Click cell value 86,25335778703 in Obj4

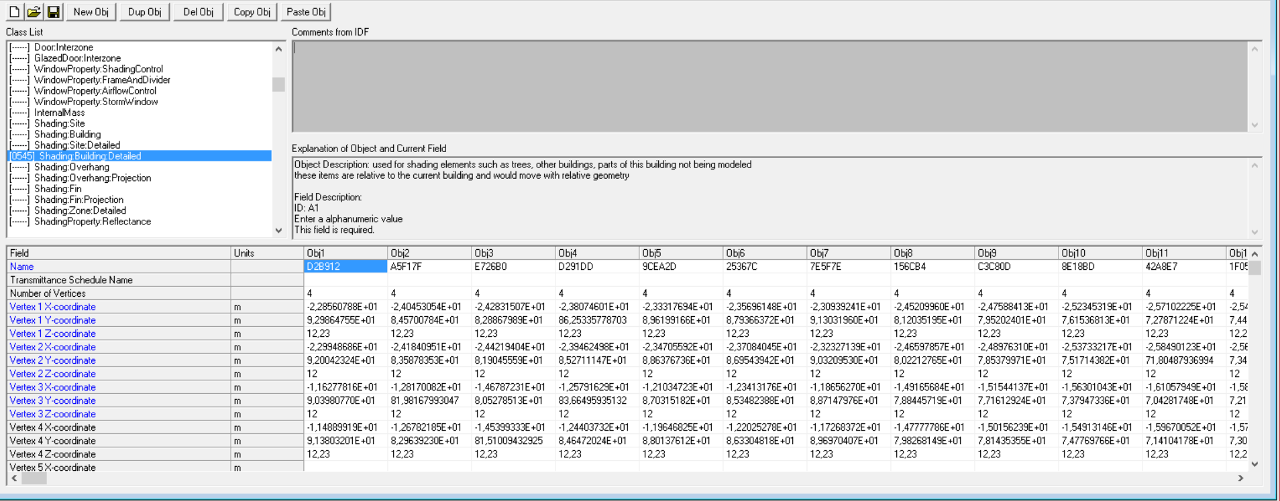pyautogui.click(x=597, y=320)
